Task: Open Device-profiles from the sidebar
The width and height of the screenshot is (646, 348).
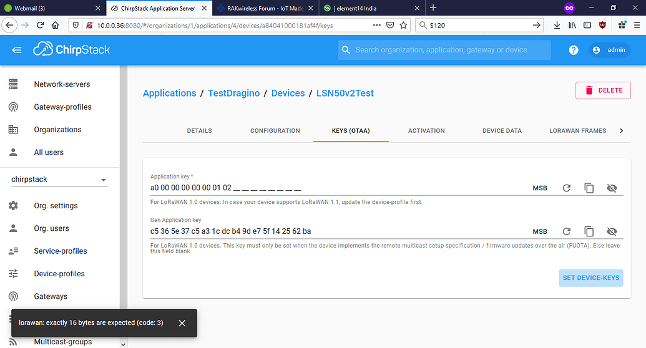Action: click(59, 274)
